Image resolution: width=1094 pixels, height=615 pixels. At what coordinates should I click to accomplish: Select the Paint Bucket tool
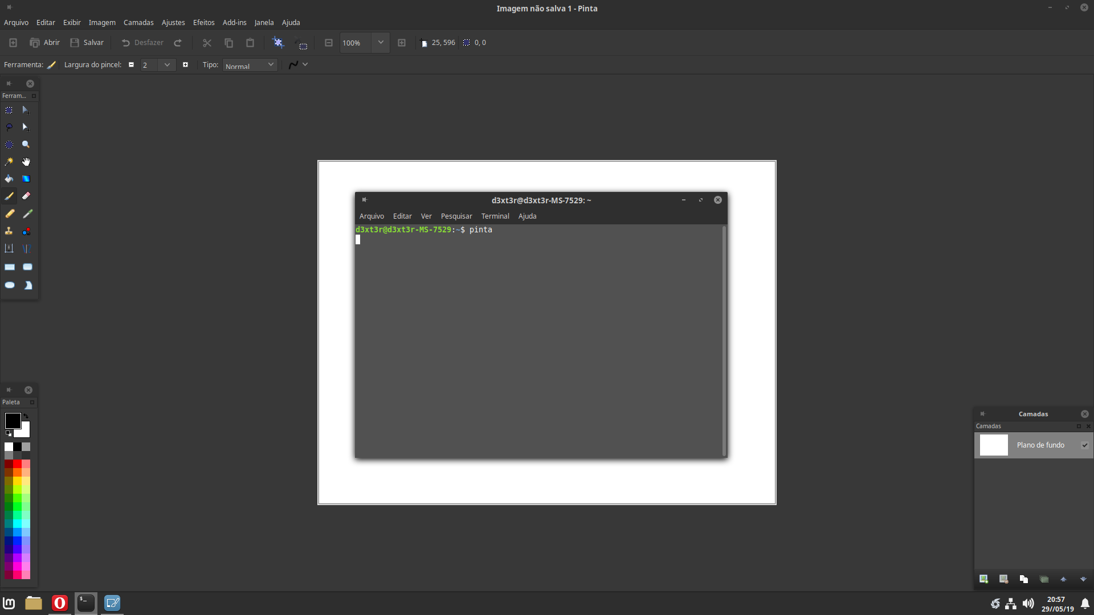pos(9,179)
